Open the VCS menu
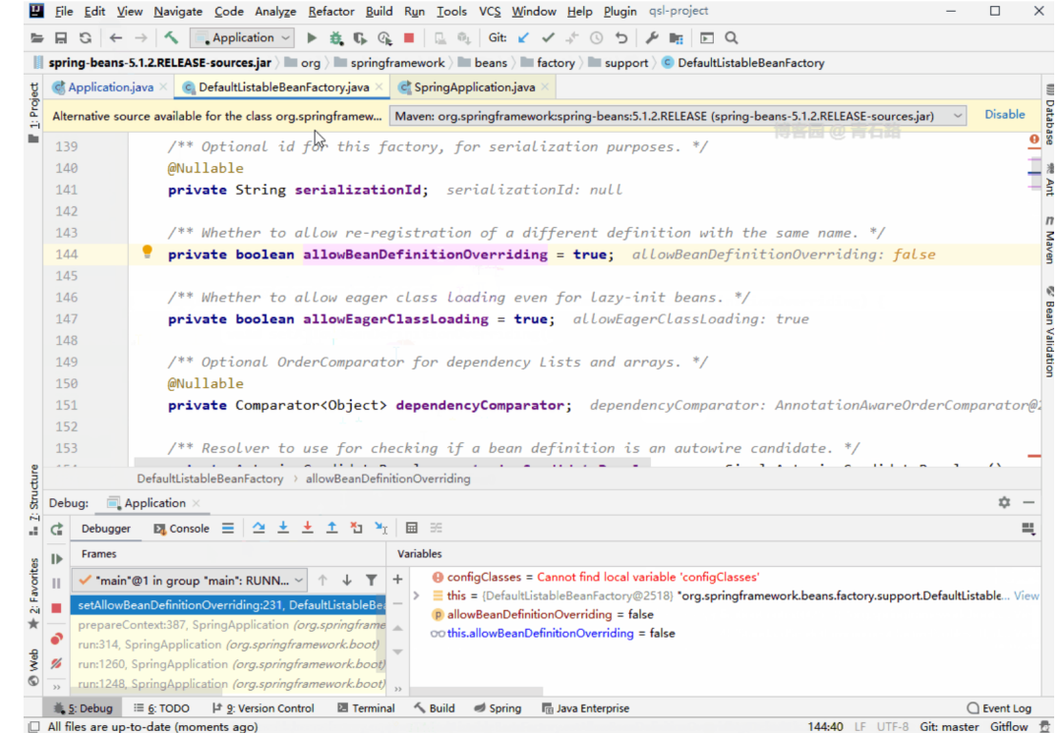Image resolution: width=1062 pixels, height=733 pixels. pos(490,12)
